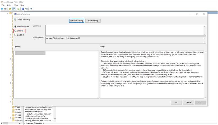
Task: Collapse the expanded top folder chevron in tree
Action: [8, 13]
